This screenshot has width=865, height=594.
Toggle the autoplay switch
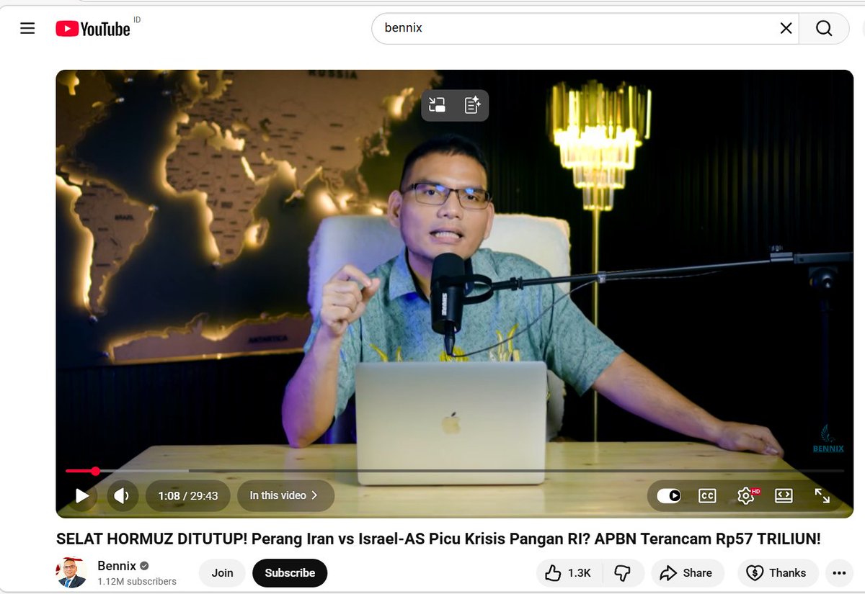tap(669, 495)
